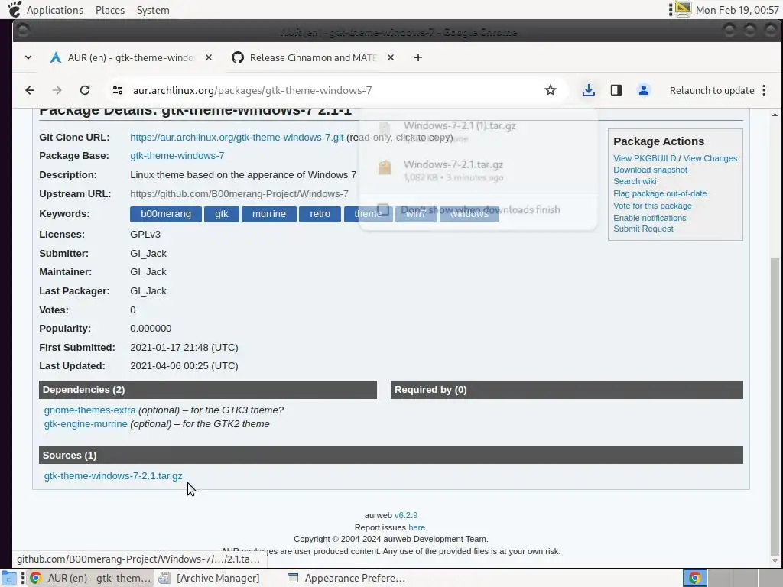Open Upstream URL github link

(239, 193)
